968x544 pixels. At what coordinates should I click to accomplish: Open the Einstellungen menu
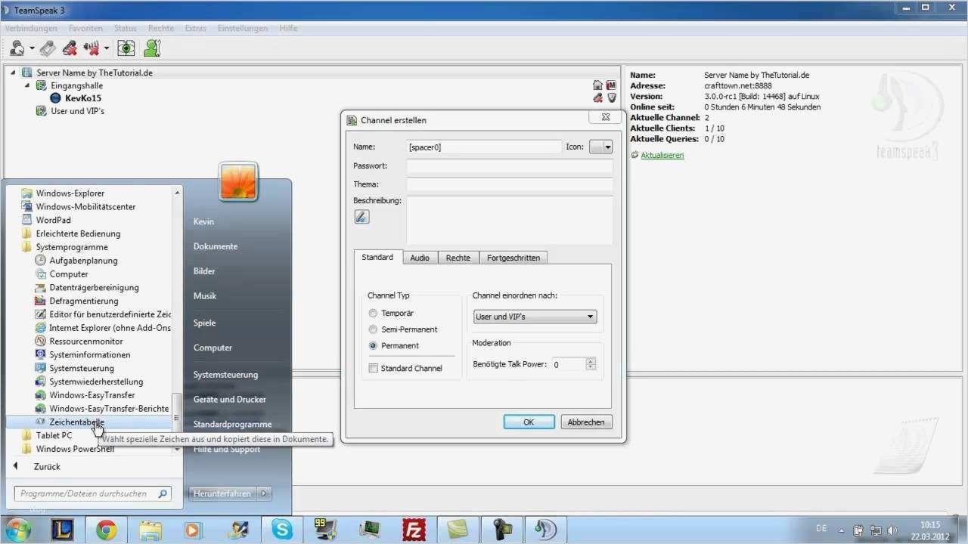[x=243, y=28]
